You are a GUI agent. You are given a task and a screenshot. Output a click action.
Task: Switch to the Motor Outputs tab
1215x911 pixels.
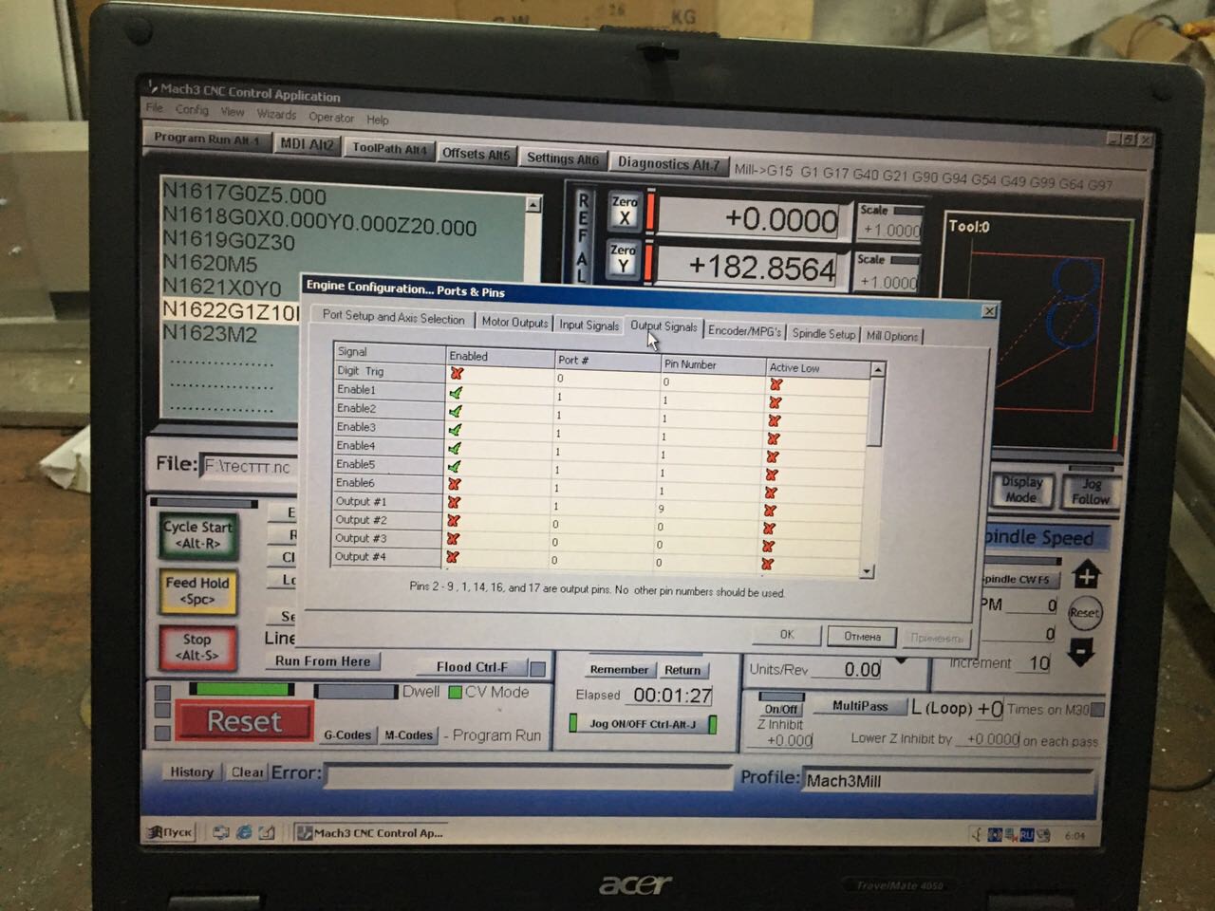(514, 323)
